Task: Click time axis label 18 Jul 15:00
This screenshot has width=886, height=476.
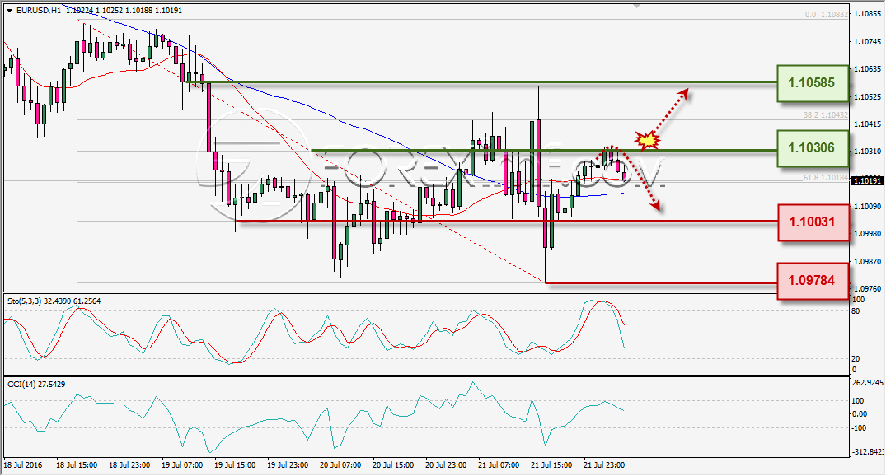Action: pyautogui.click(x=77, y=465)
